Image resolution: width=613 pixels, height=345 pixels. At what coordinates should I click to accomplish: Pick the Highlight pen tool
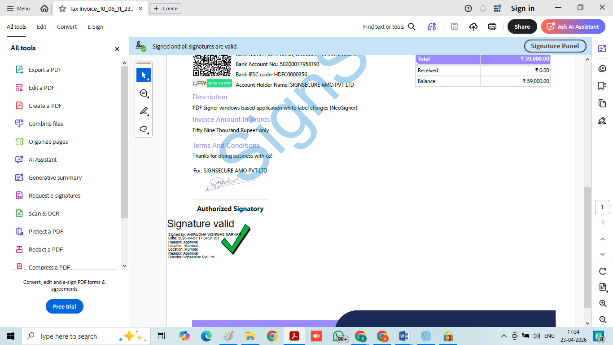click(x=144, y=111)
